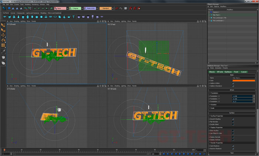Click the Text attribute button
The image size is (259, 156).
(236, 72)
